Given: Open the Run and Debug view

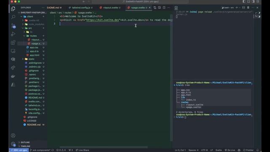Looking at the screenshot, I should (13, 34).
